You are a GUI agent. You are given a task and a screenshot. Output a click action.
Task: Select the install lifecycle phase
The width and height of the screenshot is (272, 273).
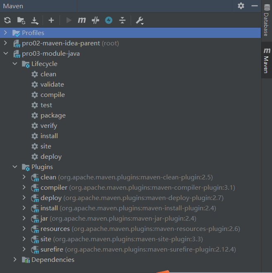49,136
